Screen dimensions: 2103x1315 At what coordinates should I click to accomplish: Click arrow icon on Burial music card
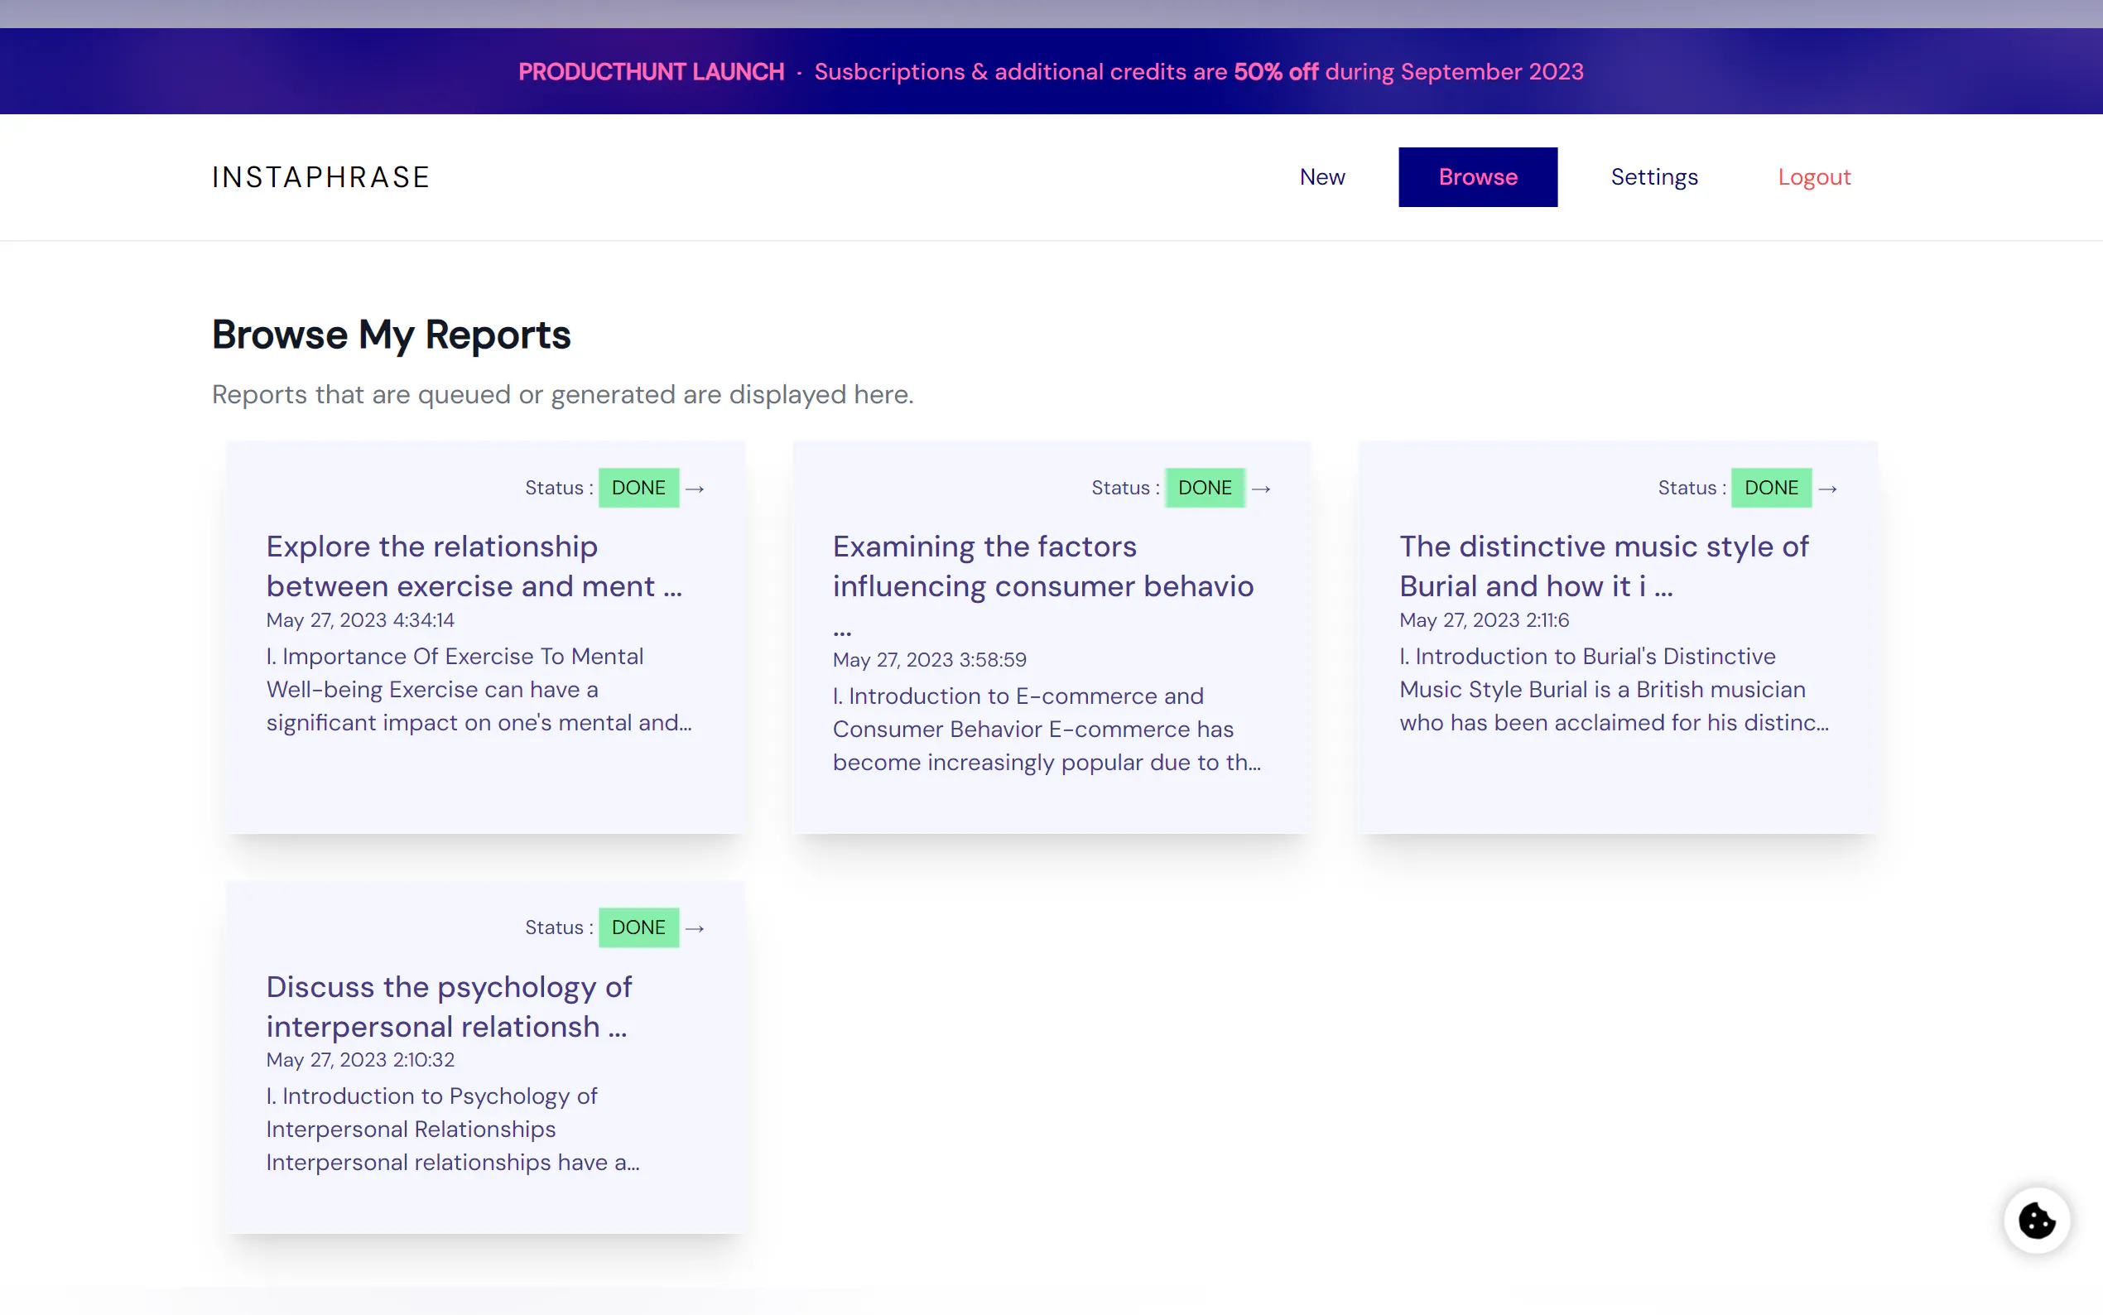[x=1827, y=489]
